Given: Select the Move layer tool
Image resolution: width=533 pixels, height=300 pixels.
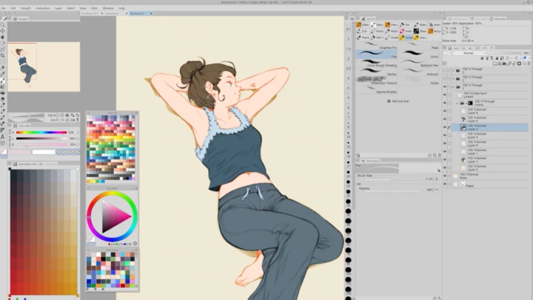Looking at the screenshot, I should pyautogui.click(x=3, y=31).
